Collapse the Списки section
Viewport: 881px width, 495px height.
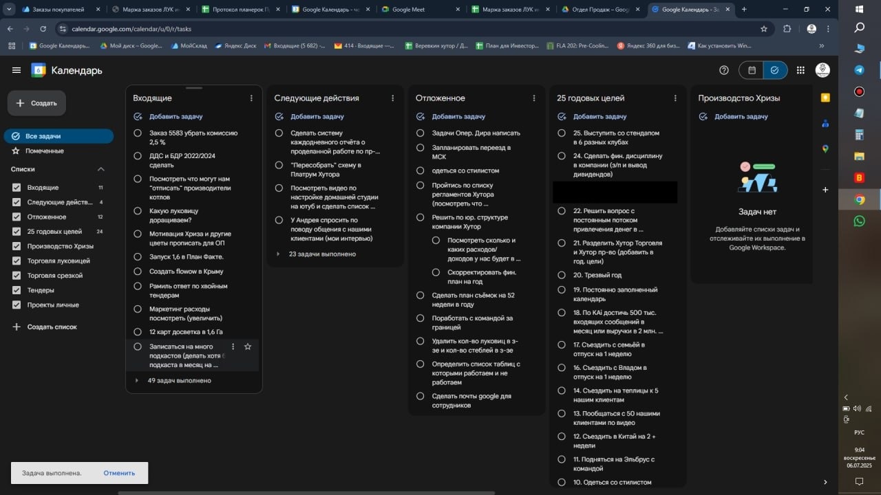(x=100, y=169)
